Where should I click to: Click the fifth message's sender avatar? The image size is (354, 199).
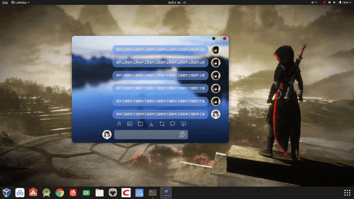(215, 101)
